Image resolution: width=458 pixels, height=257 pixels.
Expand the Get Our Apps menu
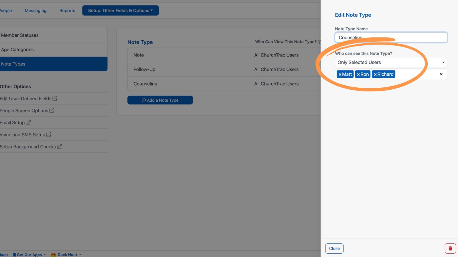point(29,254)
